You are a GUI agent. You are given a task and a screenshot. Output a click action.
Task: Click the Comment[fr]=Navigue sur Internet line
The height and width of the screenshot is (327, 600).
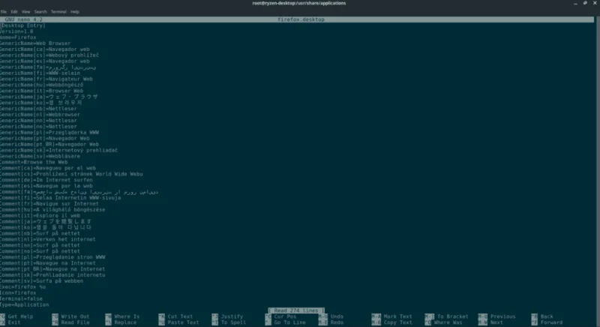(x=49, y=203)
